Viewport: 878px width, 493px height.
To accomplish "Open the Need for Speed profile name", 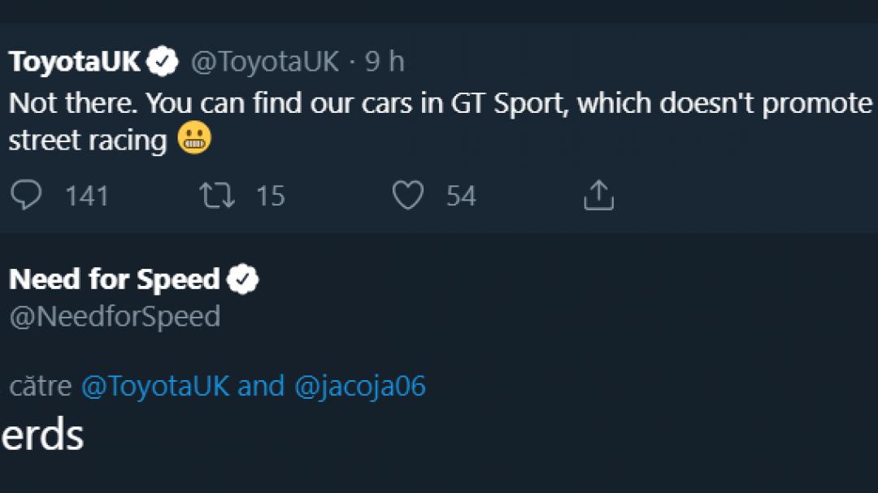I will 114,279.
